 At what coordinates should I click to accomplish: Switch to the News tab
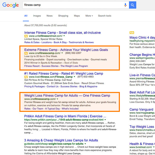pos(50,16)
